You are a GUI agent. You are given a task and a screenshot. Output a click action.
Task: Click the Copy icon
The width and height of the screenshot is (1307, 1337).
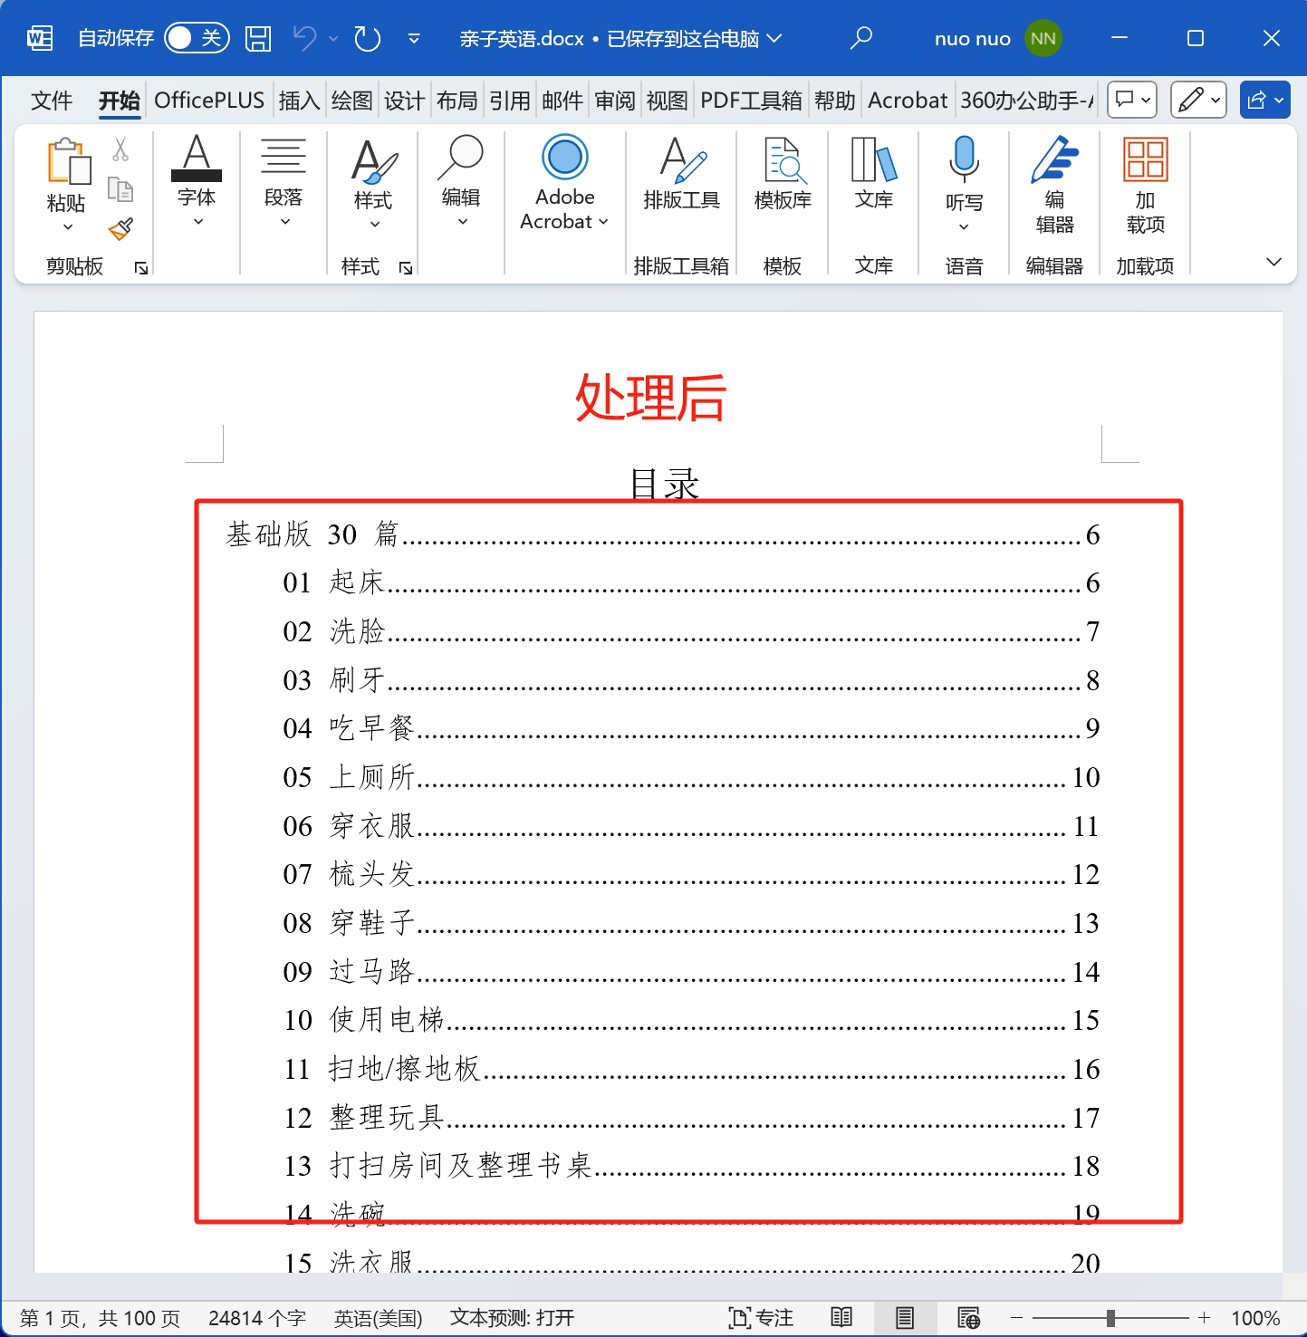point(120,188)
